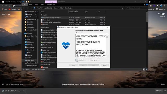Click the Search Downloads field
Screen dimensions: 167x94
[136, 8]
